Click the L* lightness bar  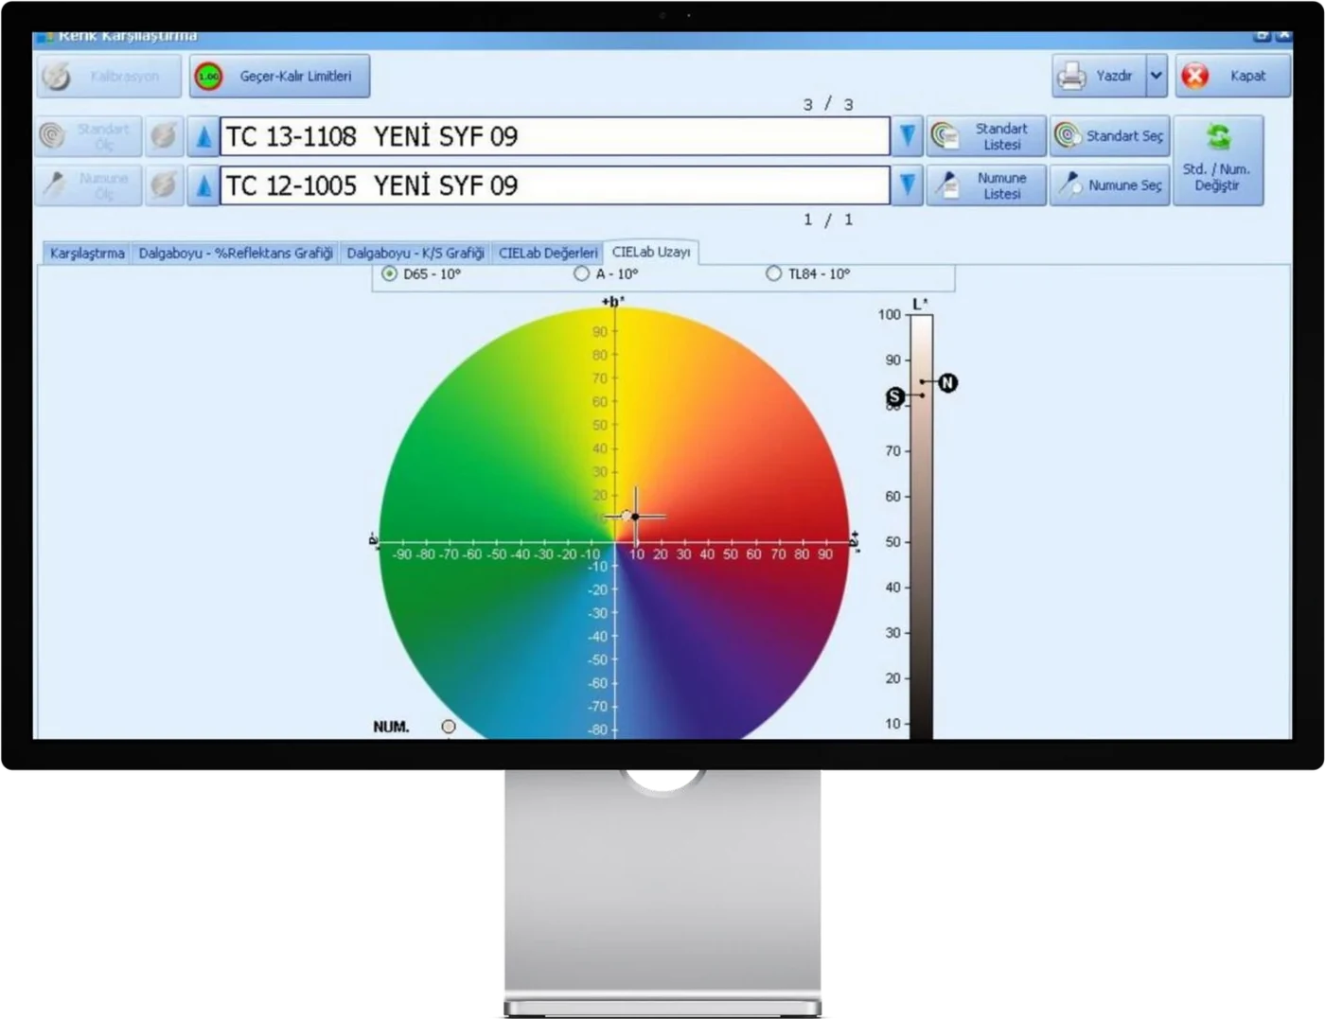922,526
